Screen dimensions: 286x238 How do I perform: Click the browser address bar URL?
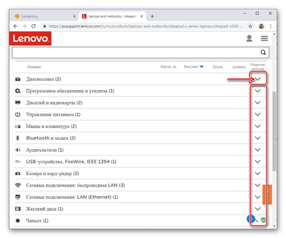point(145,26)
